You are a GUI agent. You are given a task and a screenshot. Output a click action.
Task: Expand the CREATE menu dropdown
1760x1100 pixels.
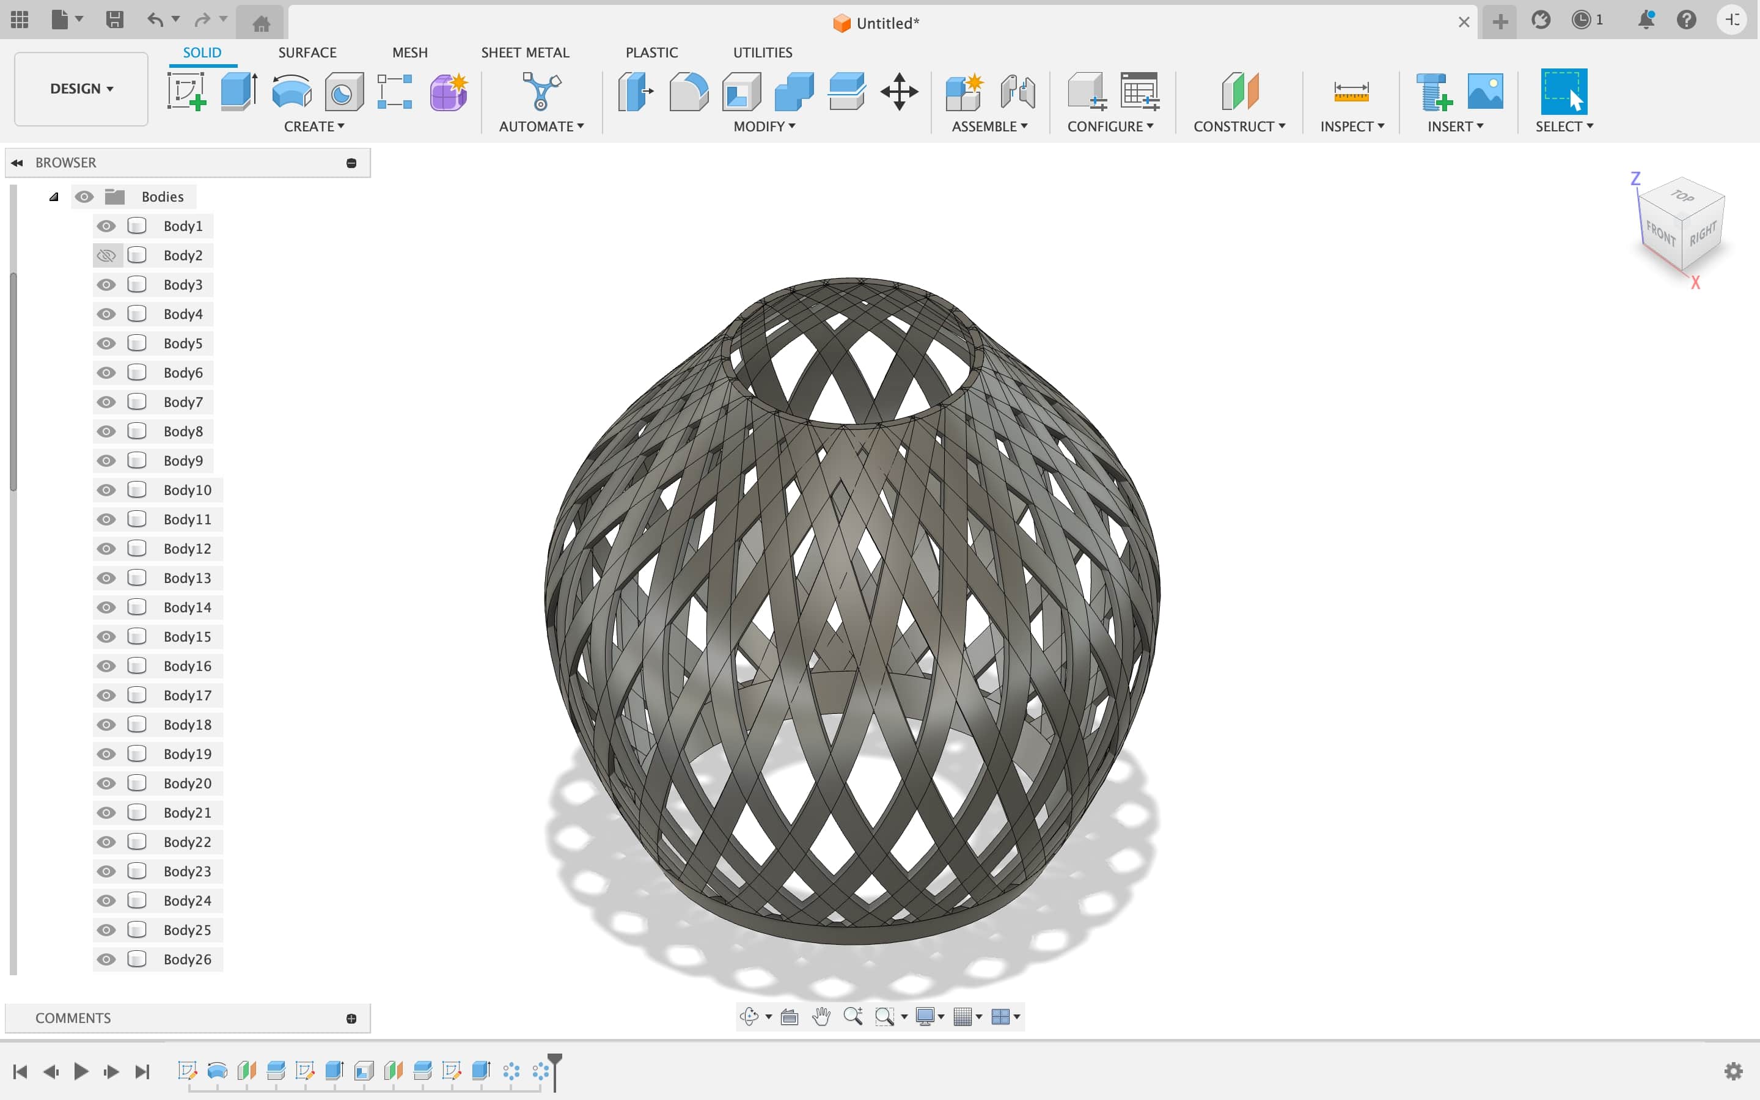point(314,127)
